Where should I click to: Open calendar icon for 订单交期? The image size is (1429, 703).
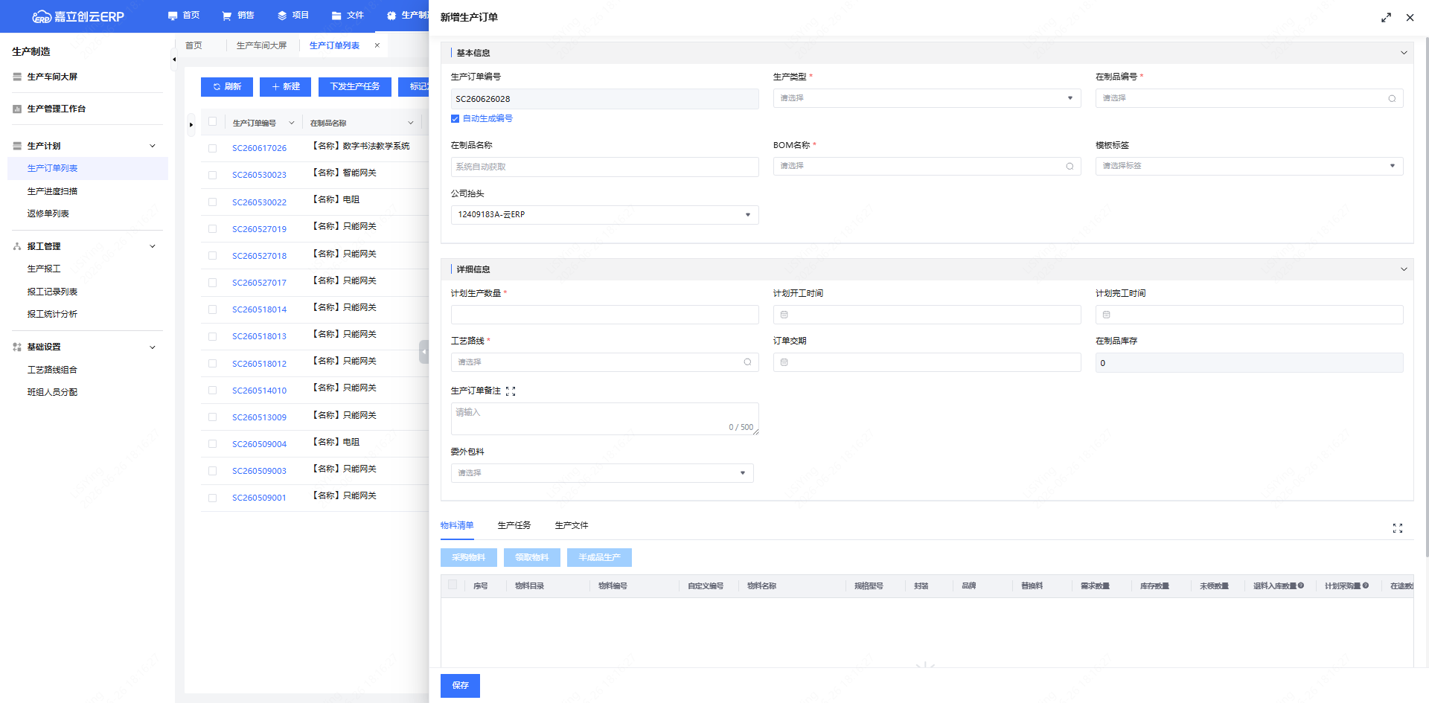pos(784,362)
